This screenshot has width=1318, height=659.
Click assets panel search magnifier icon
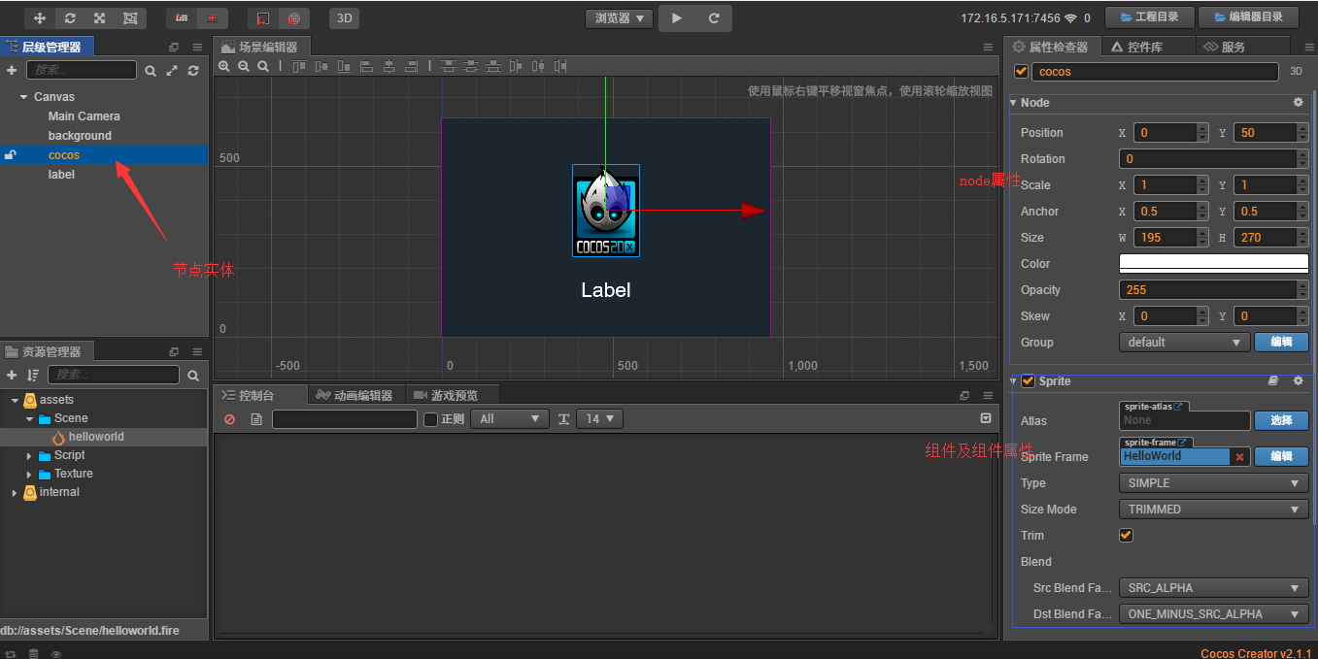pyautogui.click(x=193, y=376)
